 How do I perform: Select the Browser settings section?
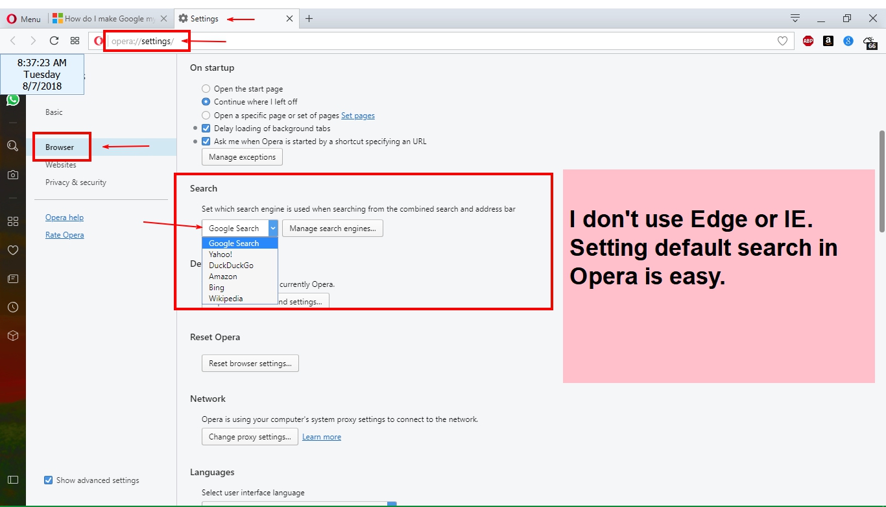click(60, 147)
